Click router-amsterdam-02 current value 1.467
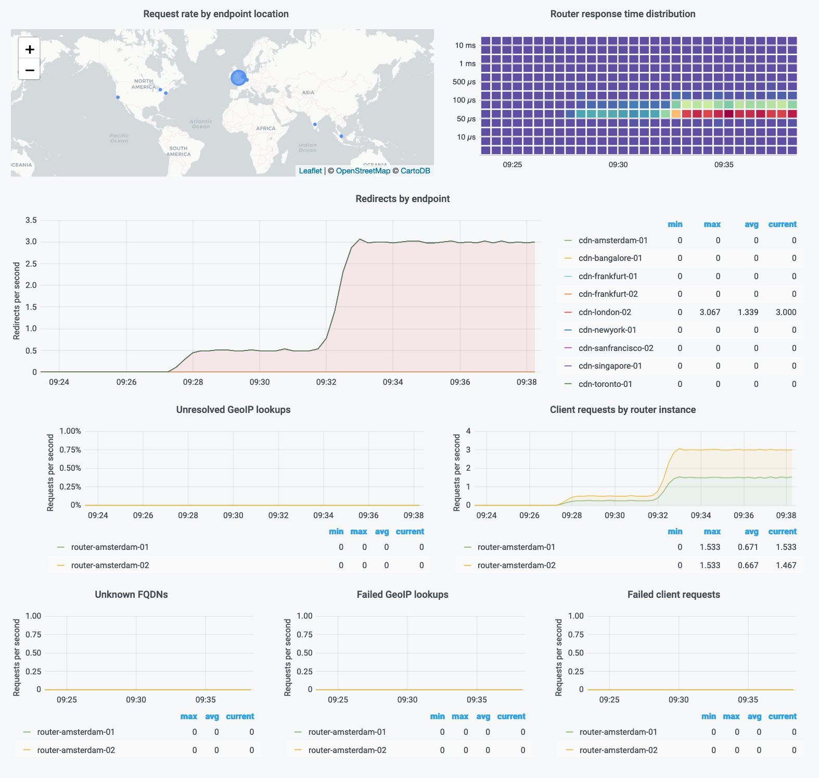Screen dimensions: 819x778 786,566
